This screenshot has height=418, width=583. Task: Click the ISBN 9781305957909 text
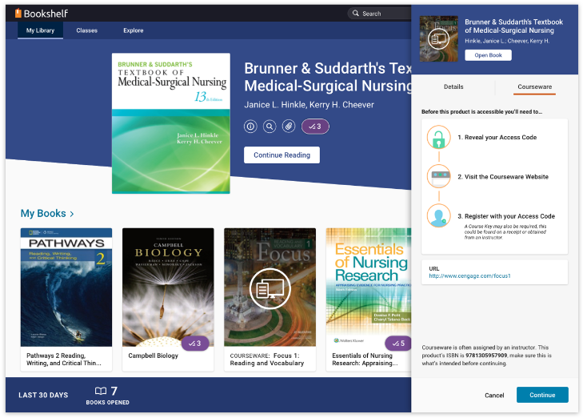[486, 356]
